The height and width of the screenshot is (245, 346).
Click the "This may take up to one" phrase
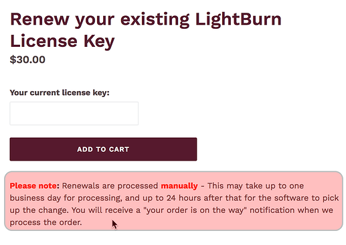(256, 186)
